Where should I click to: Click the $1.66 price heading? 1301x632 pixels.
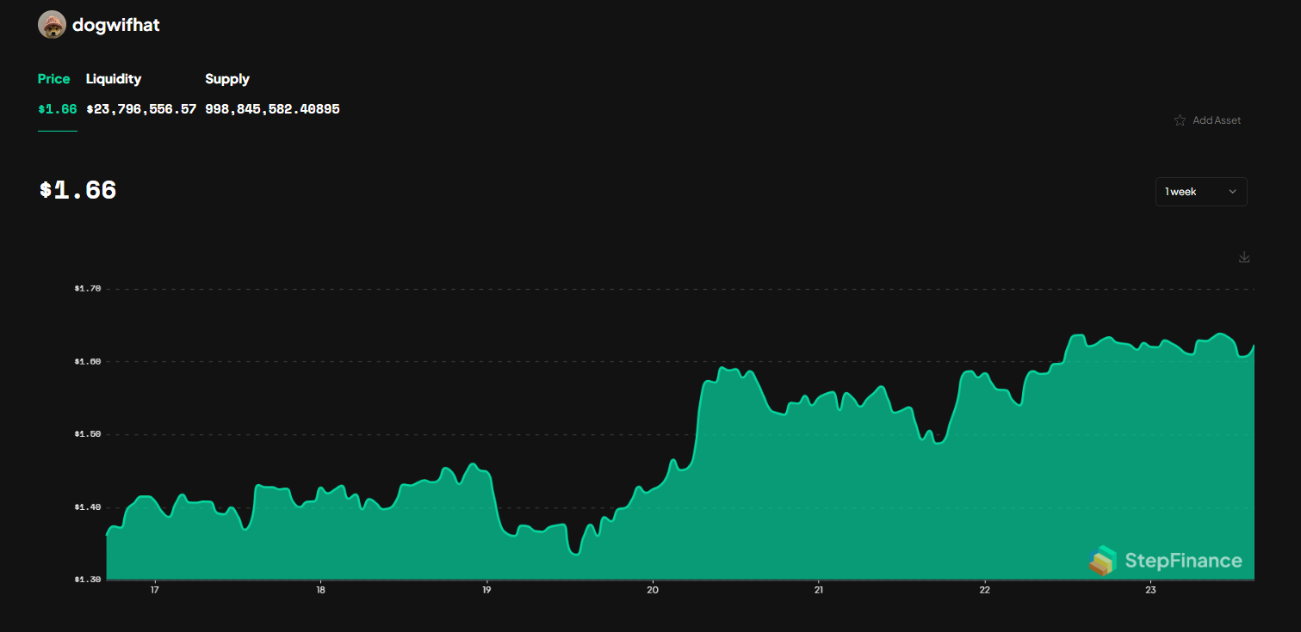pos(77,190)
